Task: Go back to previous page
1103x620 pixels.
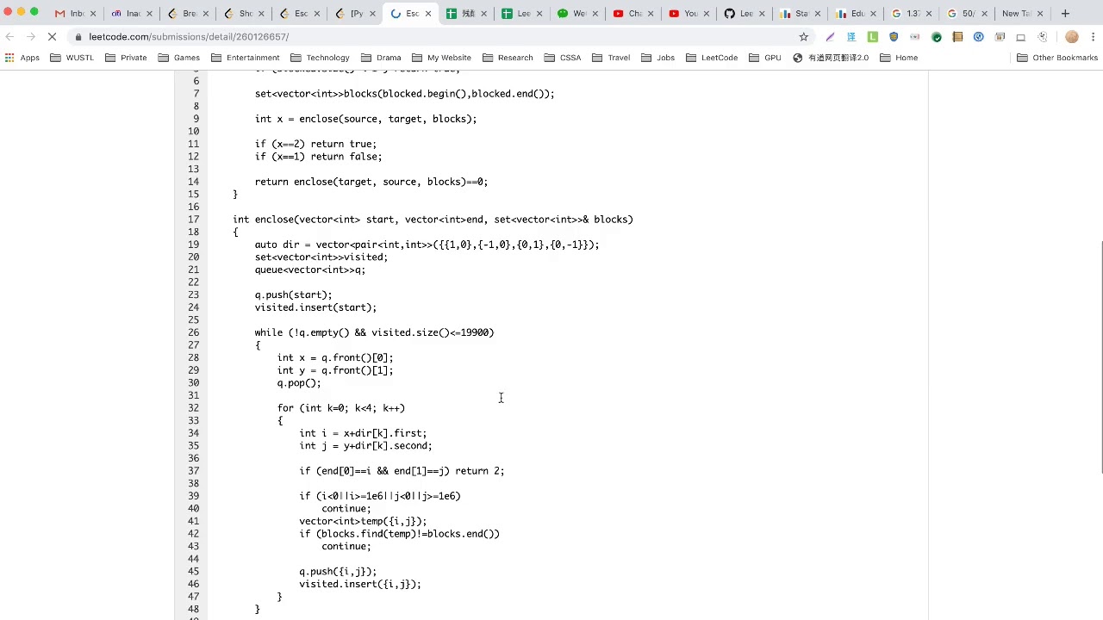Action: [x=9, y=37]
